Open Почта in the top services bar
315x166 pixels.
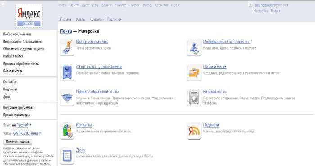(74, 5)
